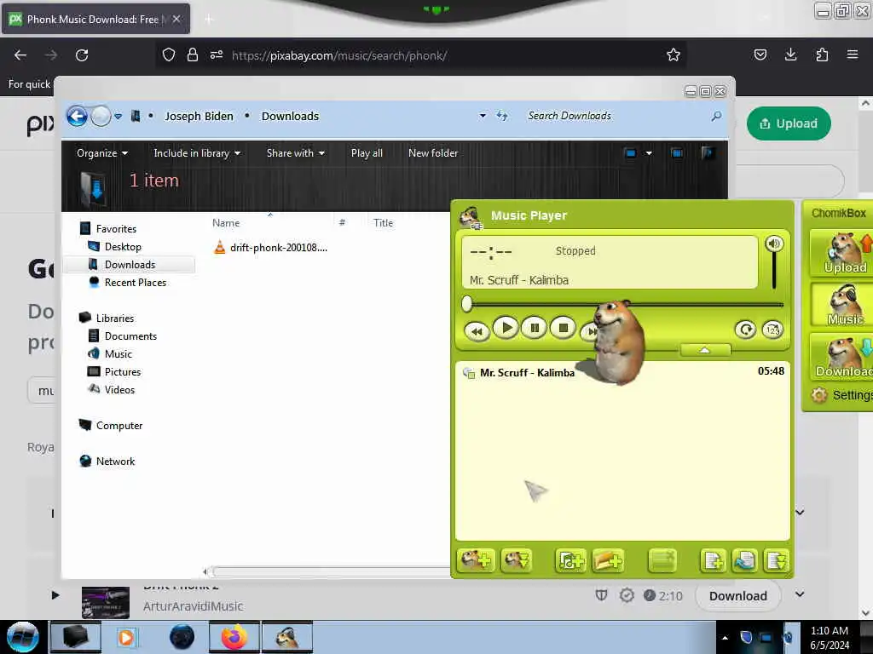Screen dimensions: 873x654
Task: Bookmark the page with the star icon
Action: (674, 55)
